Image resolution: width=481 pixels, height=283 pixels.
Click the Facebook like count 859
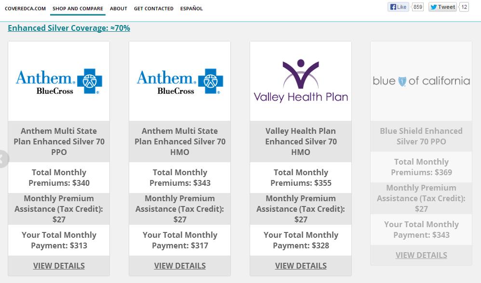click(417, 7)
